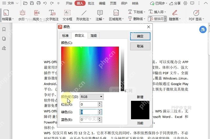Image resolution: width=210 pixels, height=139 pixels.
Task: Increase the 绿色(G) value with up arrow
Action: click(x=99, y=111)
